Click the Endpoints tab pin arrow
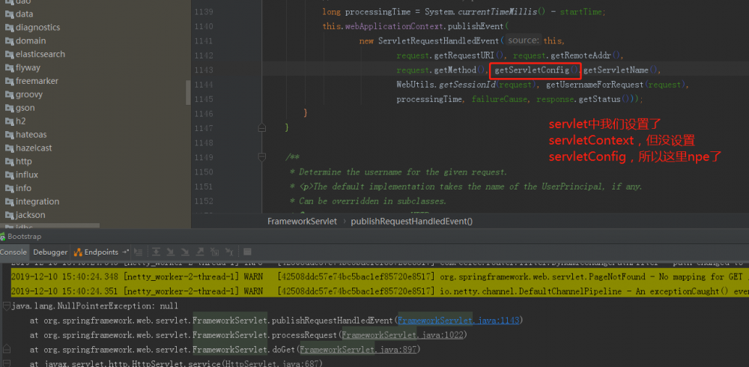749x367 pixels. [125, 252]
